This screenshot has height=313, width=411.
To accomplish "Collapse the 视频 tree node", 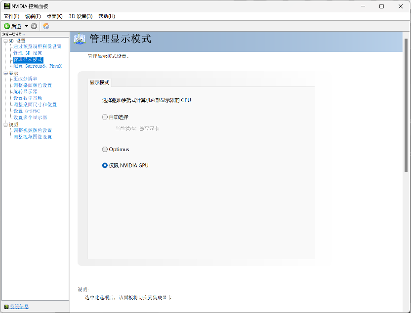I will (5, 125).
